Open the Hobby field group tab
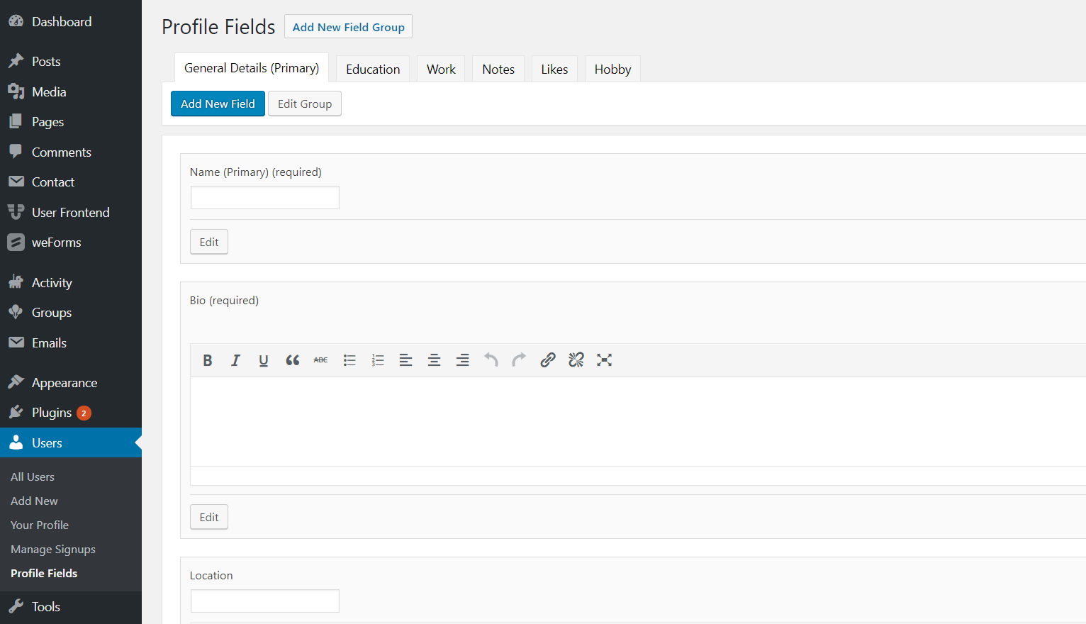The height and width of the screenshot is (624, 1086). click(x=612, y=69)
